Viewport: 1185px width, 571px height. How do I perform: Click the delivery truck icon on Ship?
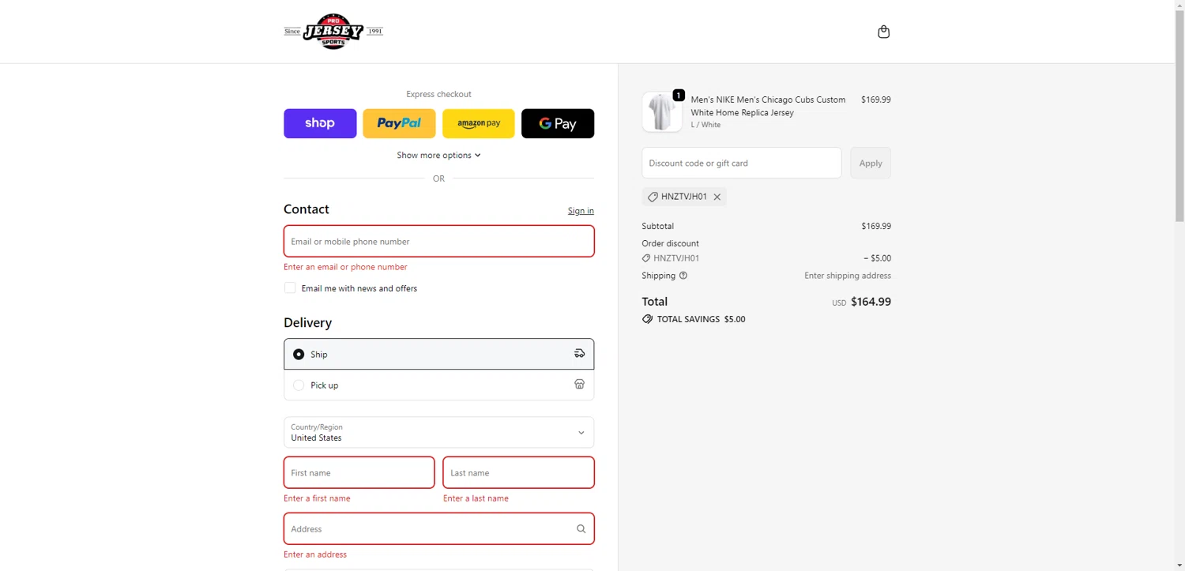pos(579,354)
